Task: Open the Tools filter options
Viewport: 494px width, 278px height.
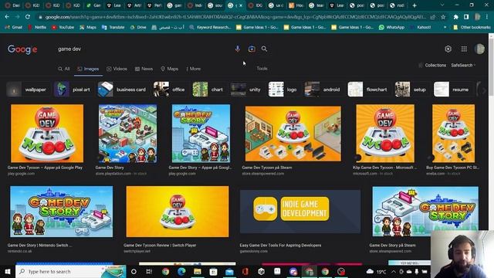Action: (x=262, y=69)
